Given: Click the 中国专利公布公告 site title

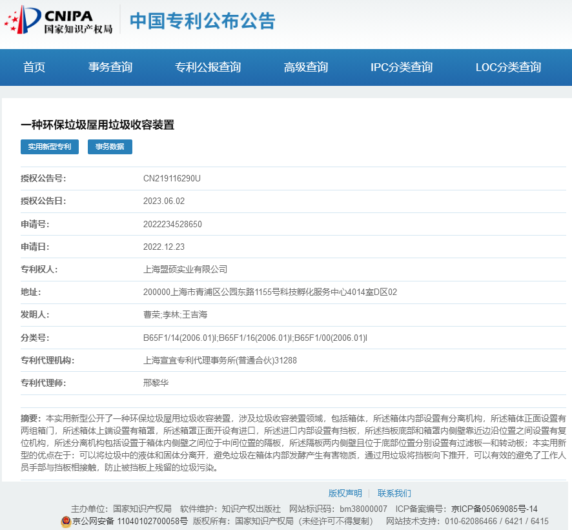Looking at the screenshot, I should click(x=203, y=21).
